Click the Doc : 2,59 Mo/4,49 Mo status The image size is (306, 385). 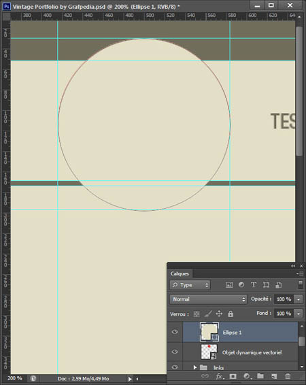84,379
